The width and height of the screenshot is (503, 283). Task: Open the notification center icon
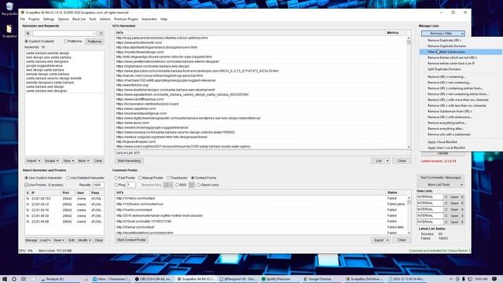point(494,279)
